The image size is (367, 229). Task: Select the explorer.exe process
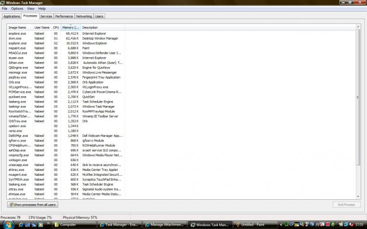pyautogui.click(x=66, y=43)
